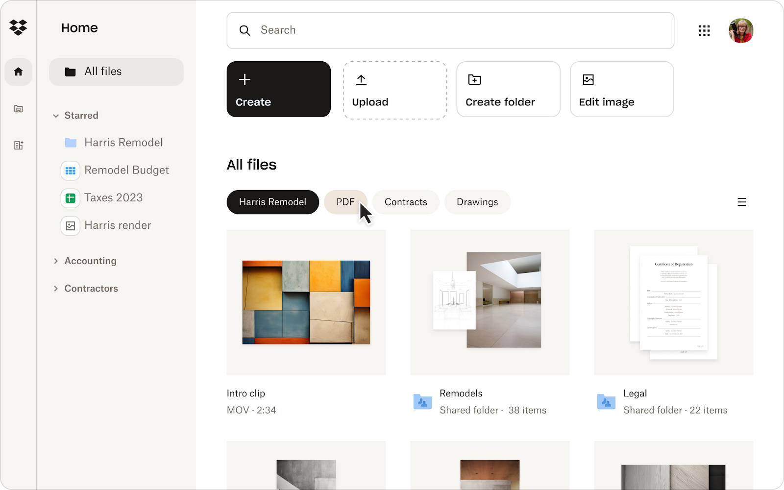The image size is (784, 490).
Task: Click the document-signature icon in the left rail
Action: (x=18, y=145)
